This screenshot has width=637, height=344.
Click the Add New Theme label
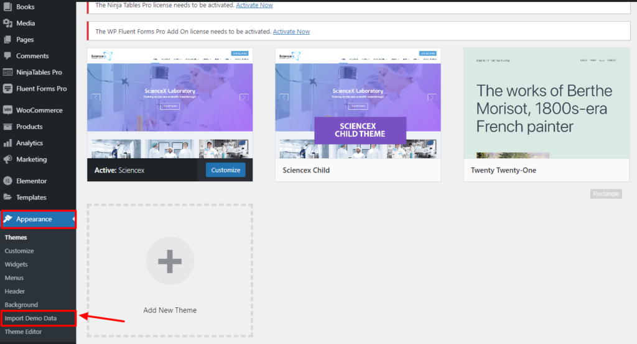pos(170,310)
